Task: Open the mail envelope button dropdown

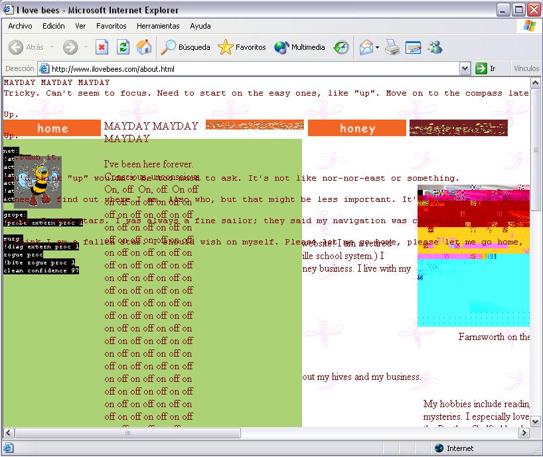Action: click(x=377, y=47)
